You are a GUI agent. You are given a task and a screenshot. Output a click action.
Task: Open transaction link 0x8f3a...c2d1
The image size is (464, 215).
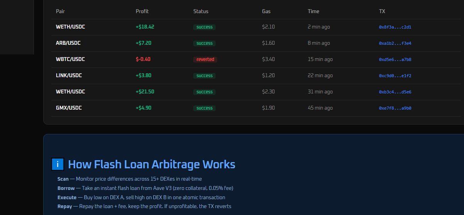click(395, 27)
